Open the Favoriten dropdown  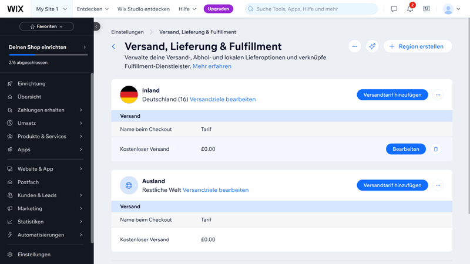(x=46, y=26)
